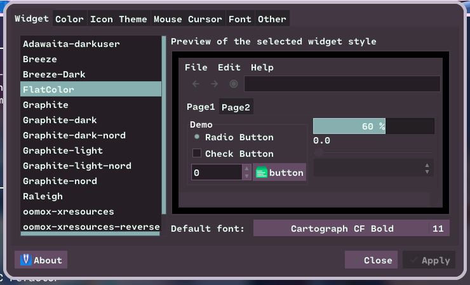Select the Page1 preview tab
Image resolution: width=470 pixels, height=285 pixels.
pos(201,107)
